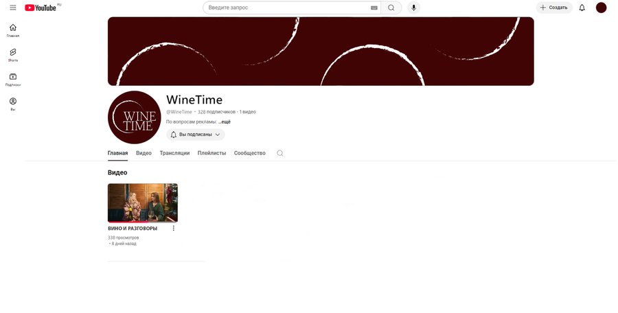618x313 pixels.
Task: Open the Плейлисты tab
Action: coord(211,153)
